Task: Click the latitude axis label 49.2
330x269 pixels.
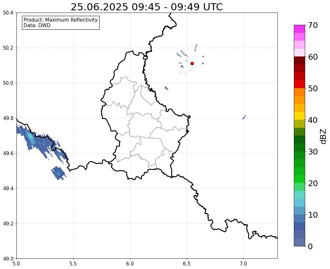Action: coord(8,224)
